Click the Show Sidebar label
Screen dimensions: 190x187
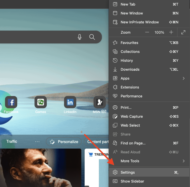[x=132, y=181]
